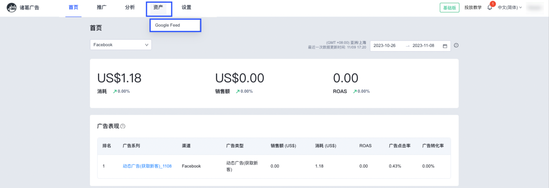Click the info icon beside date range
This screenshot has height=188, width=549.
[456, 45]
